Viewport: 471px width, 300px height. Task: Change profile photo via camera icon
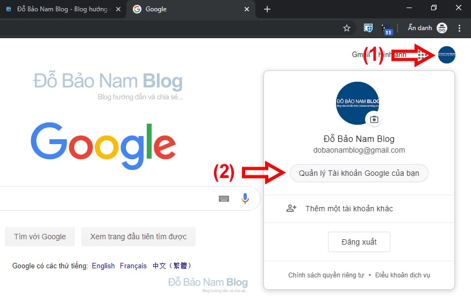click(x=374, y=119)
